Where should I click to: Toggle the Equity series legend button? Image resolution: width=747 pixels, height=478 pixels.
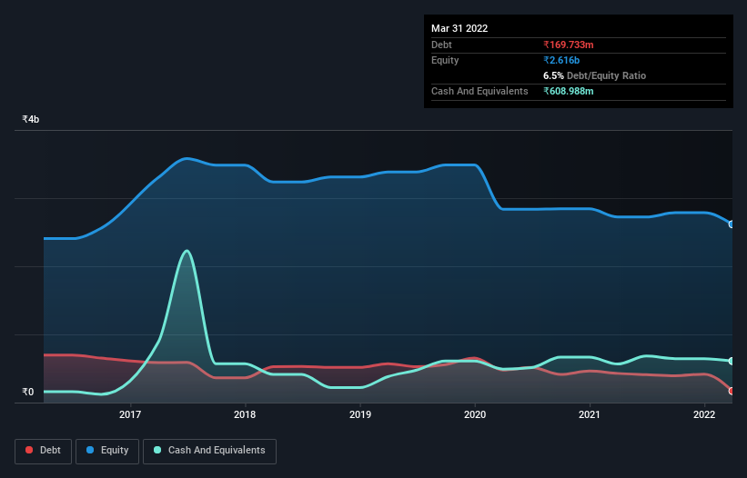click(x=107, y=451)
